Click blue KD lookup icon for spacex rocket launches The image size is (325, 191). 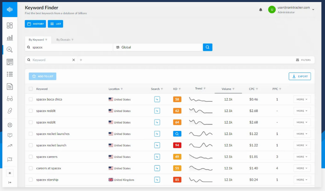(177, 134)
